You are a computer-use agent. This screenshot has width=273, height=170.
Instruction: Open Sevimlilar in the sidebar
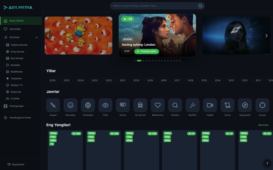pyautogui.click(x=21, y=29)
